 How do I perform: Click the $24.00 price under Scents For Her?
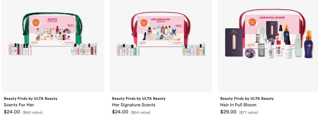click(x=12, y=112)
